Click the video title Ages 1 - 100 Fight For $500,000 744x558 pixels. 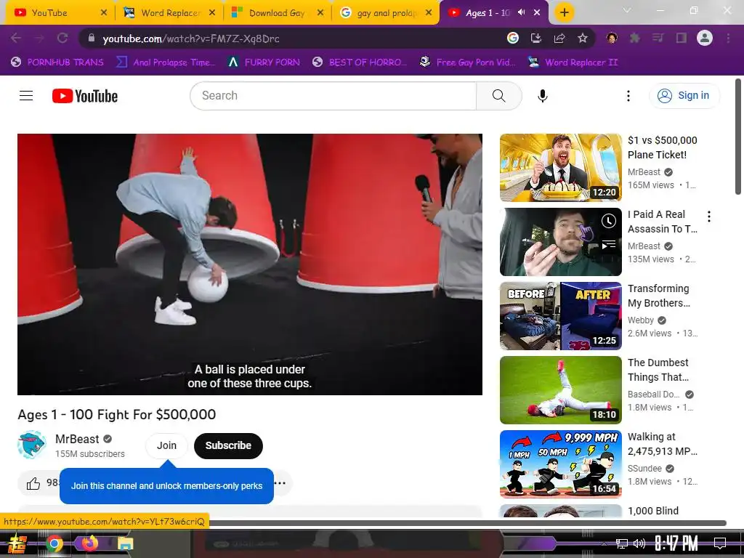click(117, 415)
